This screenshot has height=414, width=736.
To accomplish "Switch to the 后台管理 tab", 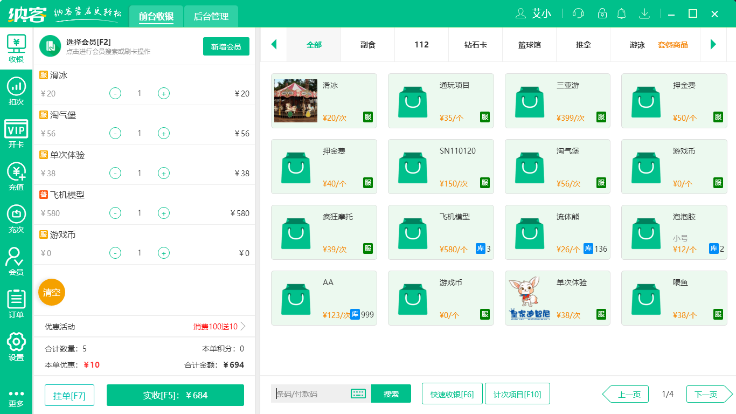I will pyautogui.click(x=211, y=17).
